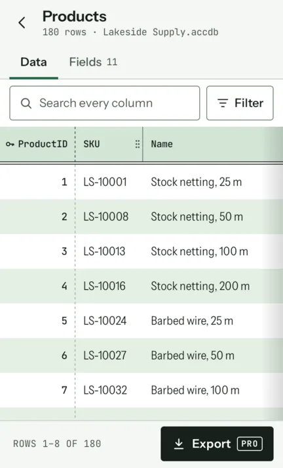Viewport: 283px width, 468px height.
Task: Click the primary key icon beside ProductID
Action: point(10,144)
